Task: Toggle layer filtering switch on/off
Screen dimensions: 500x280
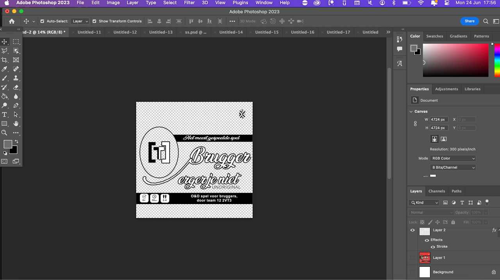Action: pos(487,202)
